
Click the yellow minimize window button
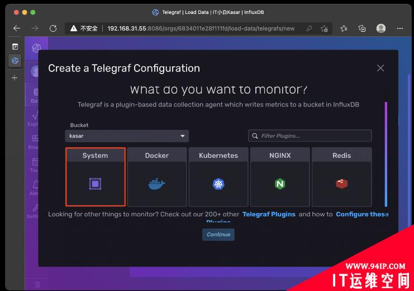25,12
